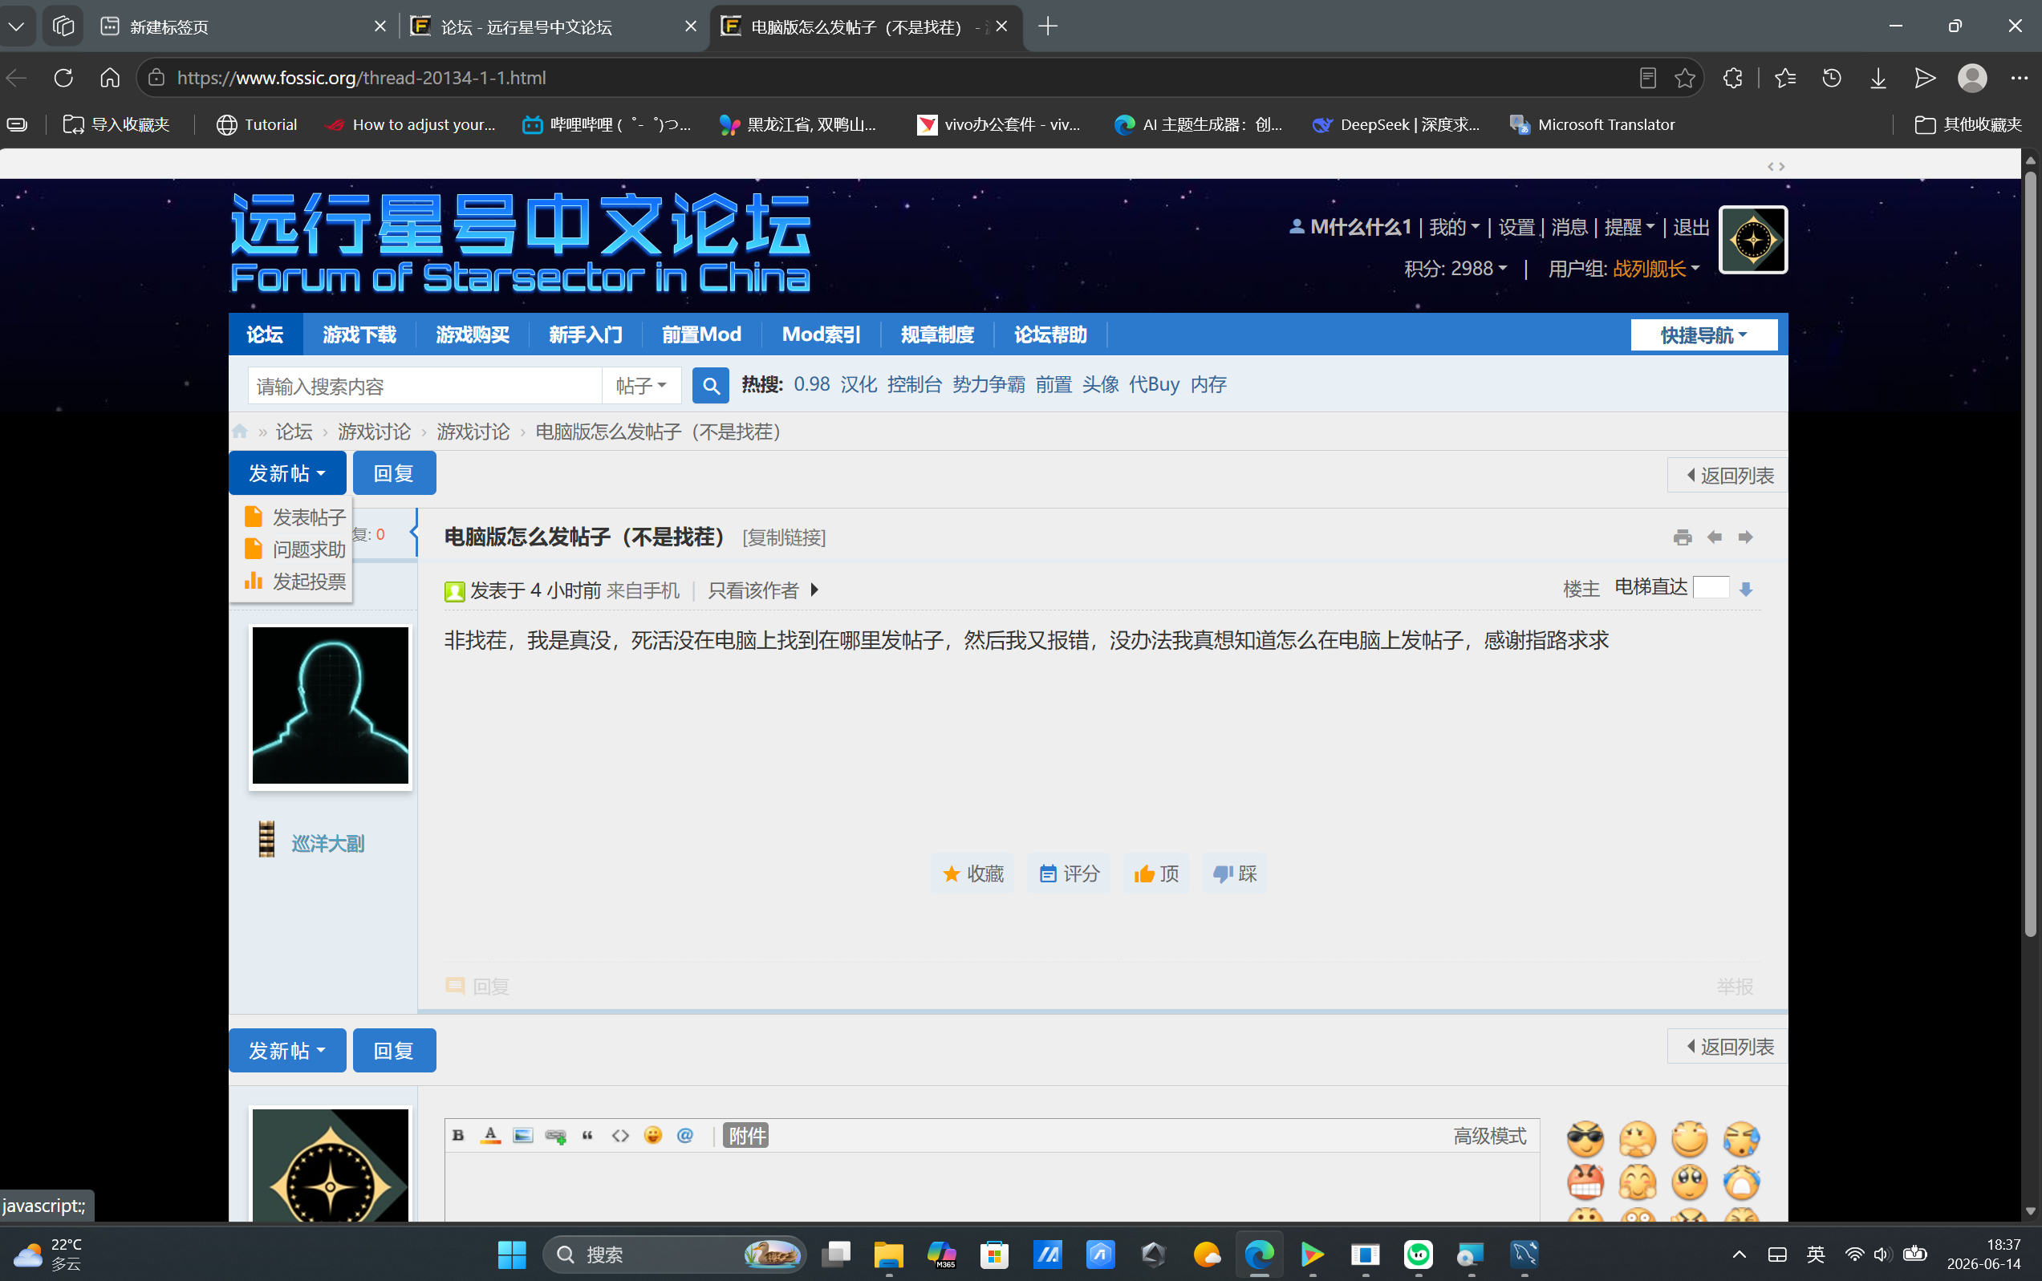Click the page vertical scrollbar

pos(2030,551)
